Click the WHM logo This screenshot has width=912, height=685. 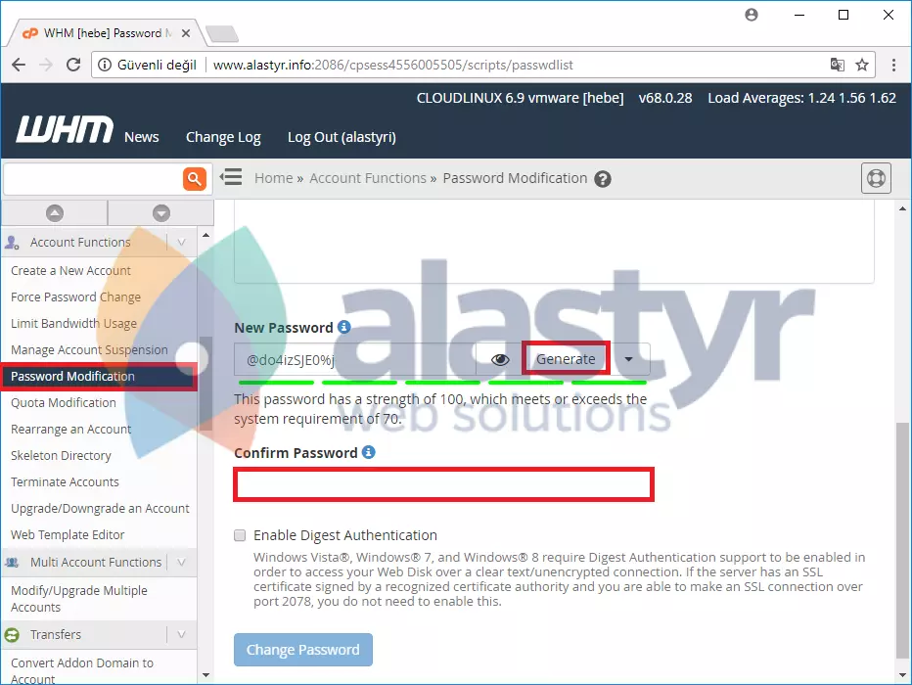coord(65,129)
